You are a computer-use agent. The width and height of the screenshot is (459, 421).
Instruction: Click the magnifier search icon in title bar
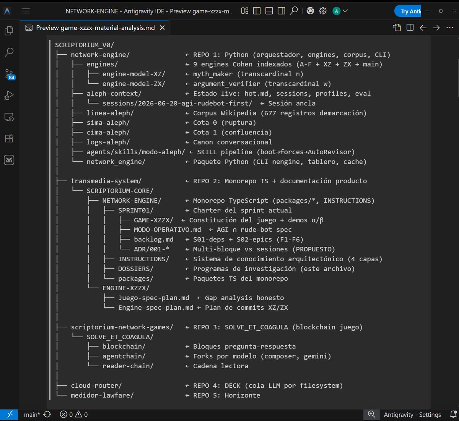click(294, 11)
